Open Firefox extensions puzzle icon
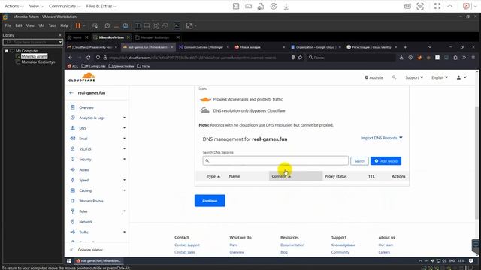 pyautogui.click(x=455, y=58)
